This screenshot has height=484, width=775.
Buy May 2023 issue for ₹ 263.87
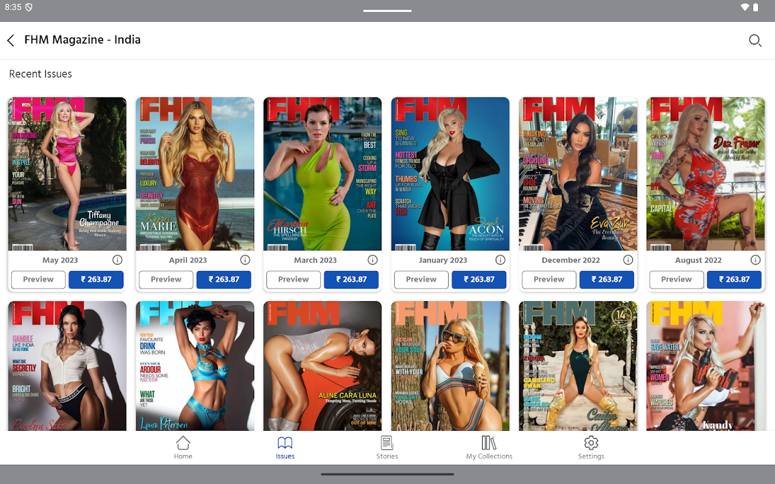[96, 280]
